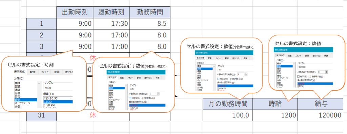
Task: Click the decimal places field showing 0
Action: coord(321,72)
